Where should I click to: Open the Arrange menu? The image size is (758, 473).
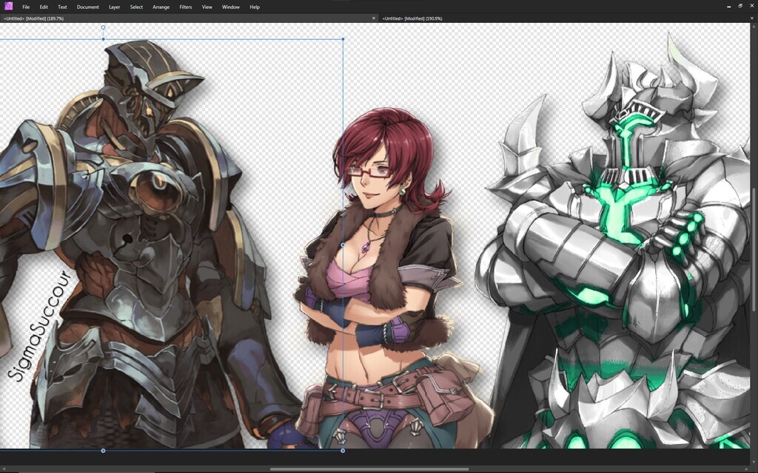[161, 7]
